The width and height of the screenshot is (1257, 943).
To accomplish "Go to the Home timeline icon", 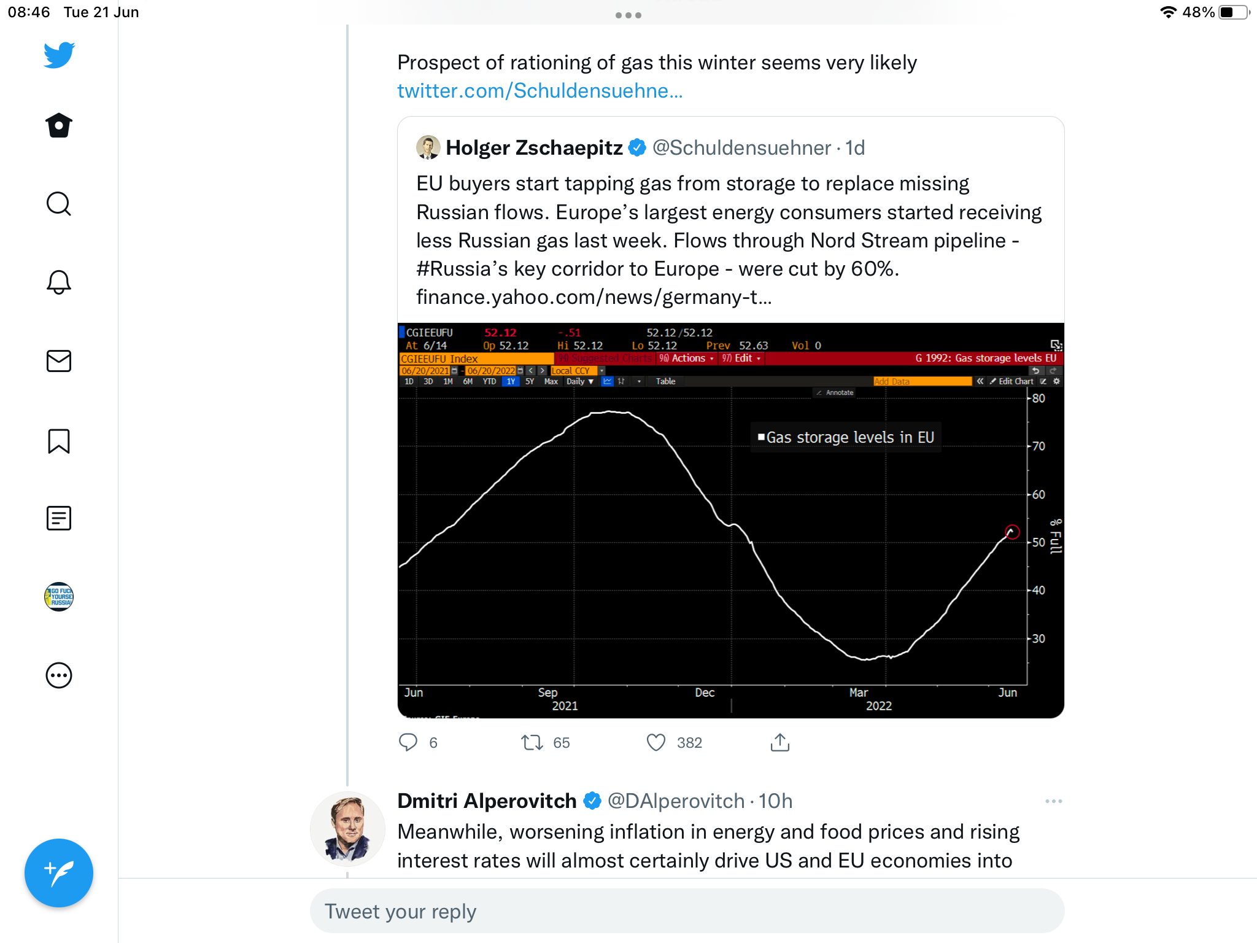I will tap(59, 125).
